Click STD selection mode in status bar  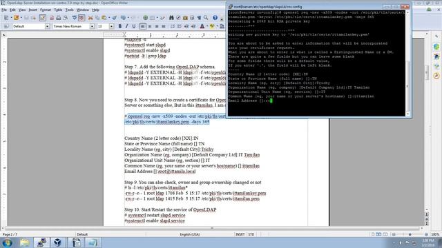pos(251,234)
